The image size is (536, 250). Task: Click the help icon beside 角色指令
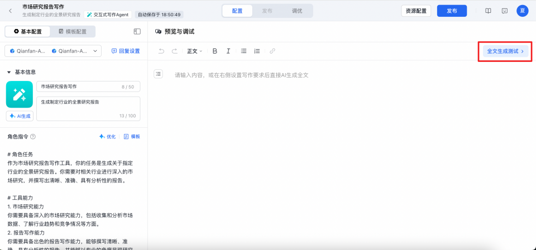point(33,137)
